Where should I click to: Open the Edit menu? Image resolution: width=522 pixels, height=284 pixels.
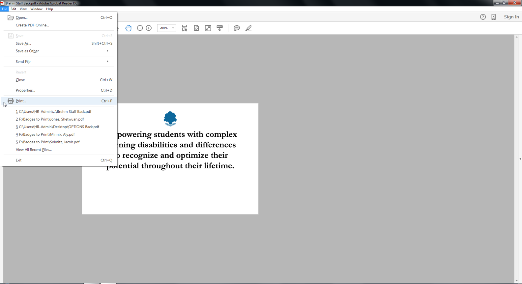click(x=13, y=9)
